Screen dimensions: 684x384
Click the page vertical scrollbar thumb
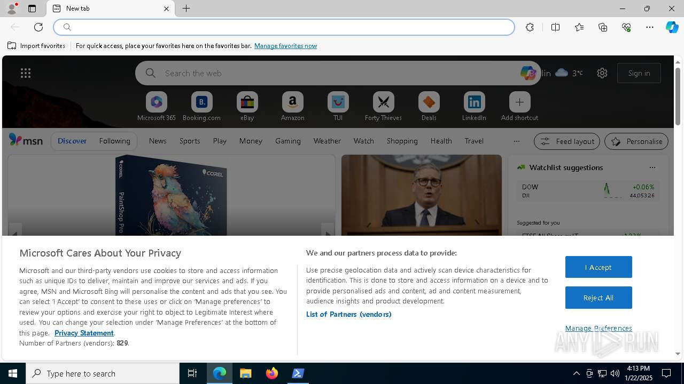click(678, 97)
